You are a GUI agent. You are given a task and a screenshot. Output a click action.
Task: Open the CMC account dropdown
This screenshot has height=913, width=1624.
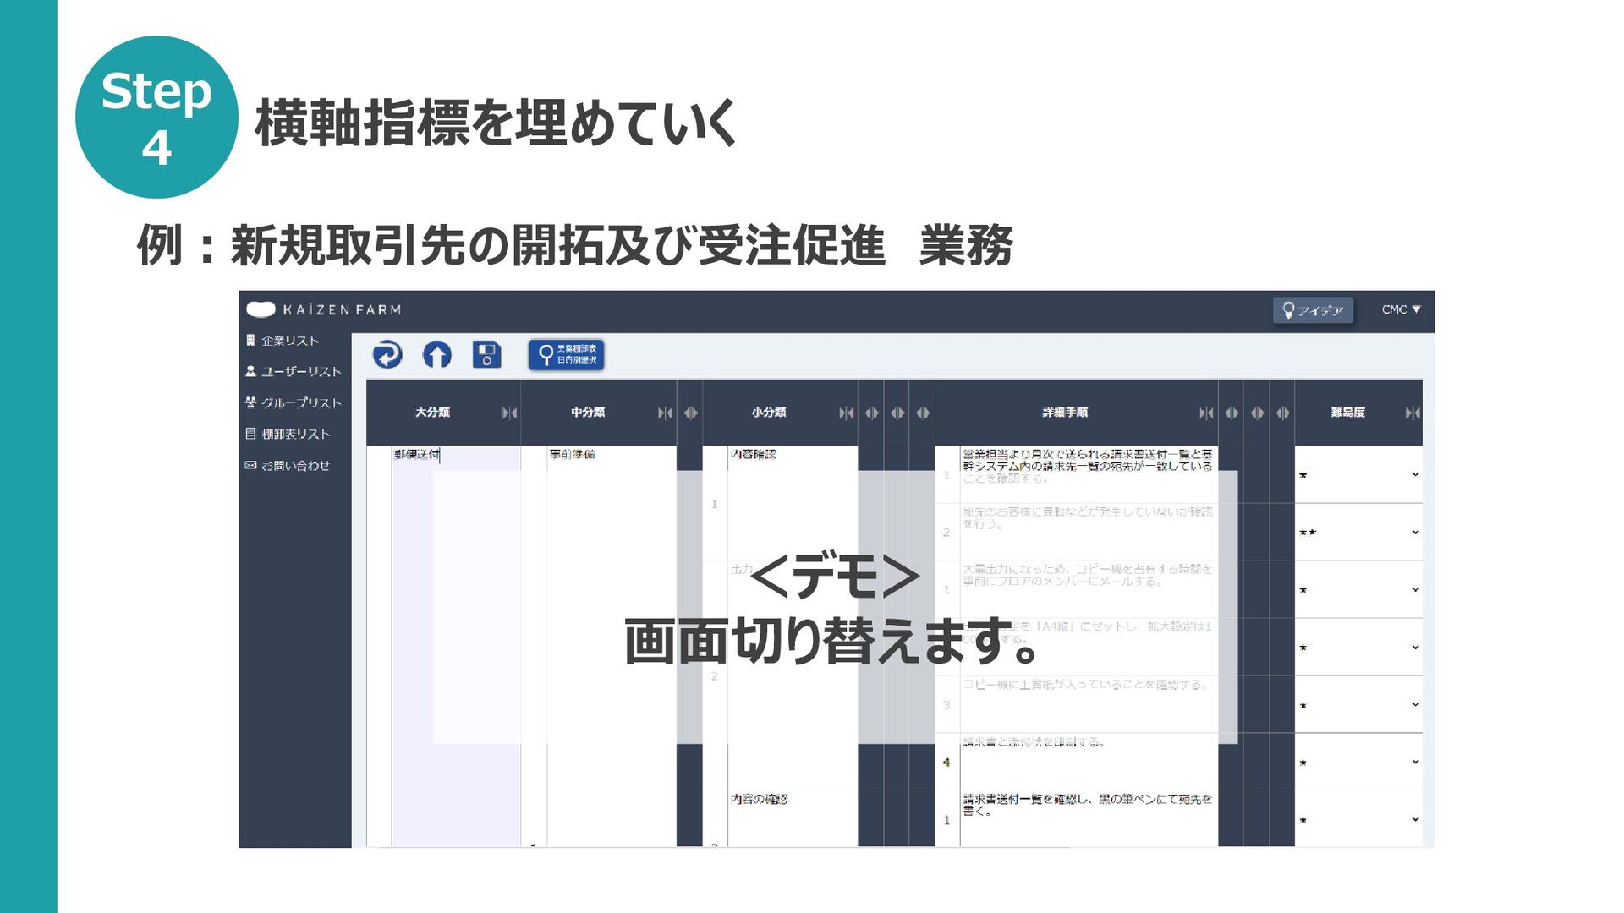(x=1401, y=310)
